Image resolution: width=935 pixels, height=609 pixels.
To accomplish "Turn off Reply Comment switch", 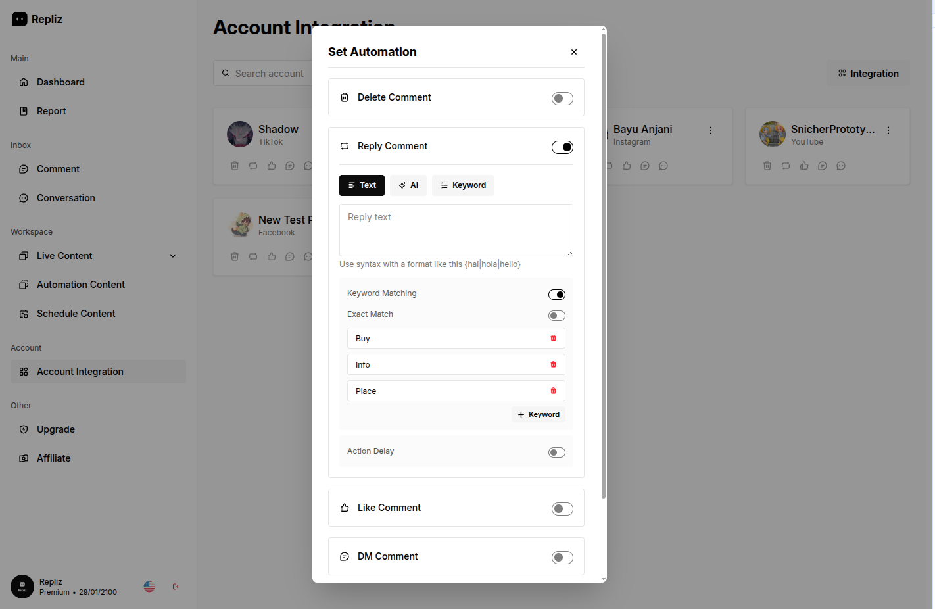I will [562, 147].
